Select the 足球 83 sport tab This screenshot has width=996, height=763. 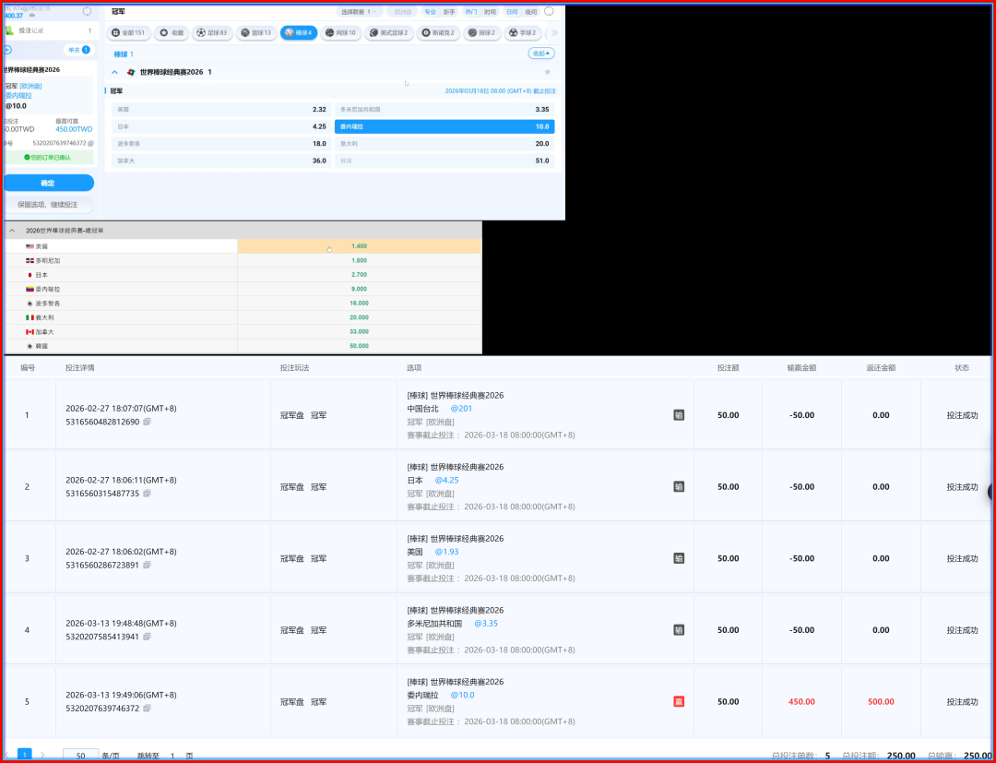pos(213,32)
